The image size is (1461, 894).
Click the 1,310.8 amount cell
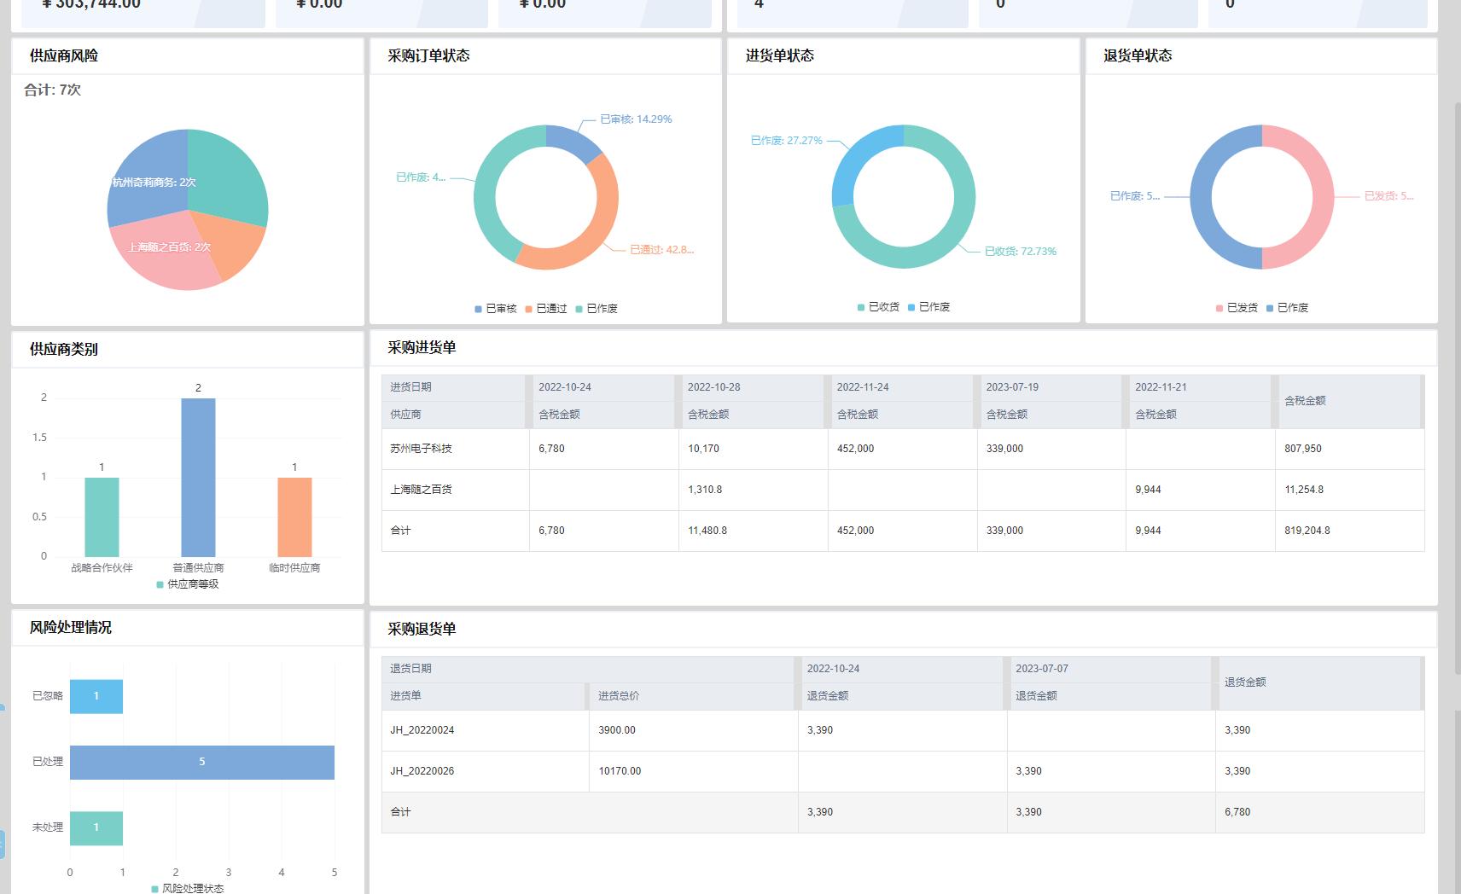(754, 490)
